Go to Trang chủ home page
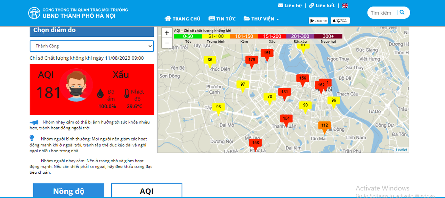This screenshot has height=198, width=445. click(x=183, y=19)
